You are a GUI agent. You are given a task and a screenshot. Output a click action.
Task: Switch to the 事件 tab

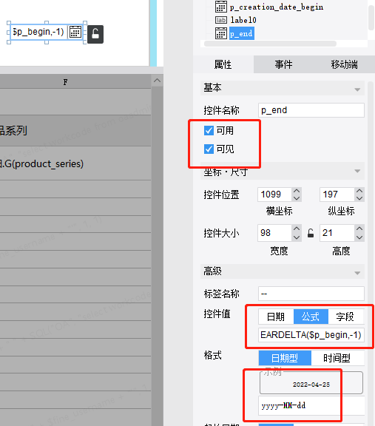(283, 64)
